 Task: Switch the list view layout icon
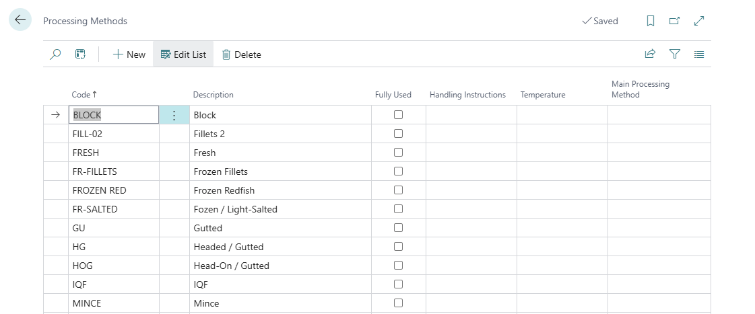click(699, 54)
